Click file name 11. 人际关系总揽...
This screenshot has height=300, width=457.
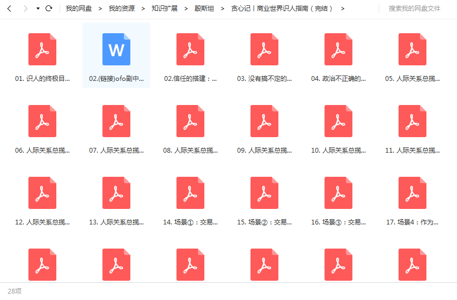[412, 151]
